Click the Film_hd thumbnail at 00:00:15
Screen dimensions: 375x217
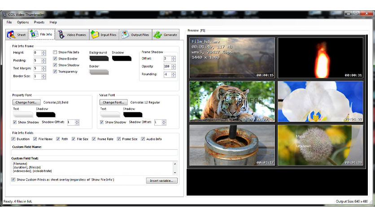coord(232,57)
